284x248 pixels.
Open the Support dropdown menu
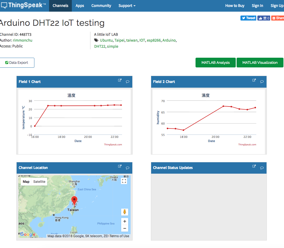click(127, 6)
